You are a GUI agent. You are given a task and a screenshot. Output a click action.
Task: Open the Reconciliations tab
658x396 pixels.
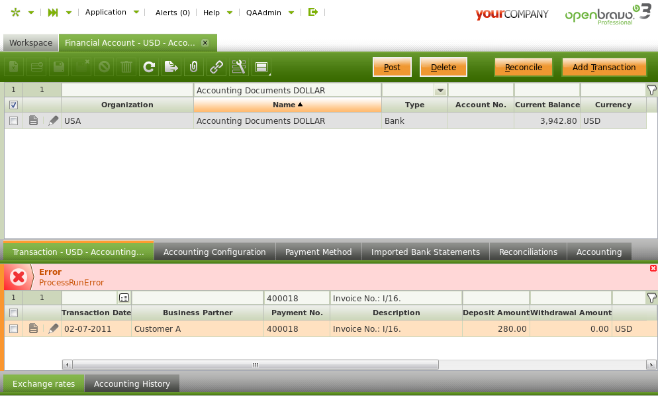[x=528, y=252]
